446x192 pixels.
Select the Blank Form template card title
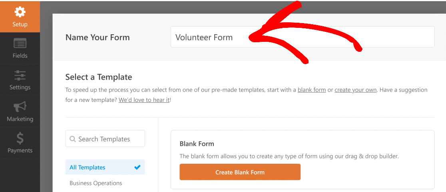[197, 144]
